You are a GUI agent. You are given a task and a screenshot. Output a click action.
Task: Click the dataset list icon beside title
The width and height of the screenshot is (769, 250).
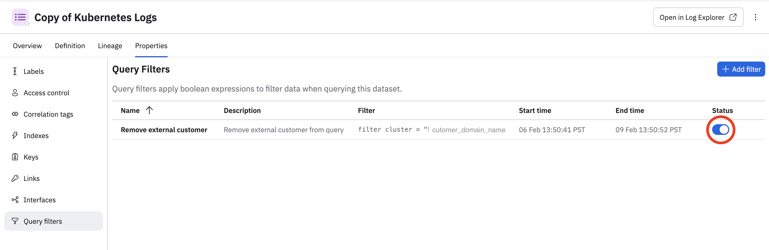[20, 17]
